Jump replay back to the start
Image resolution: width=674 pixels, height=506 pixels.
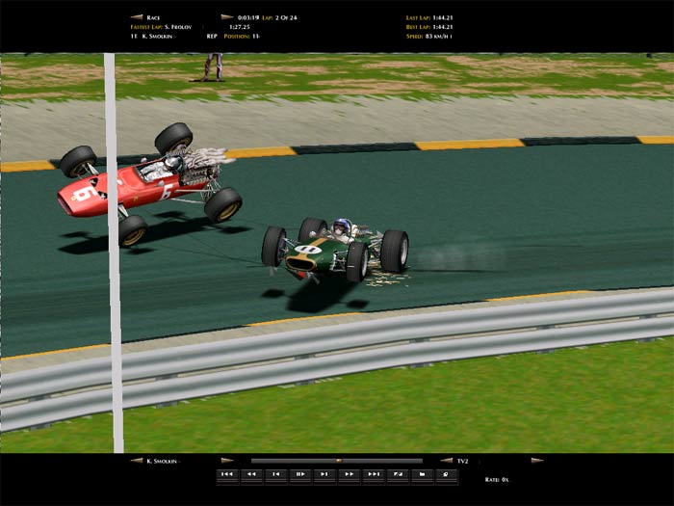point(227,474)
